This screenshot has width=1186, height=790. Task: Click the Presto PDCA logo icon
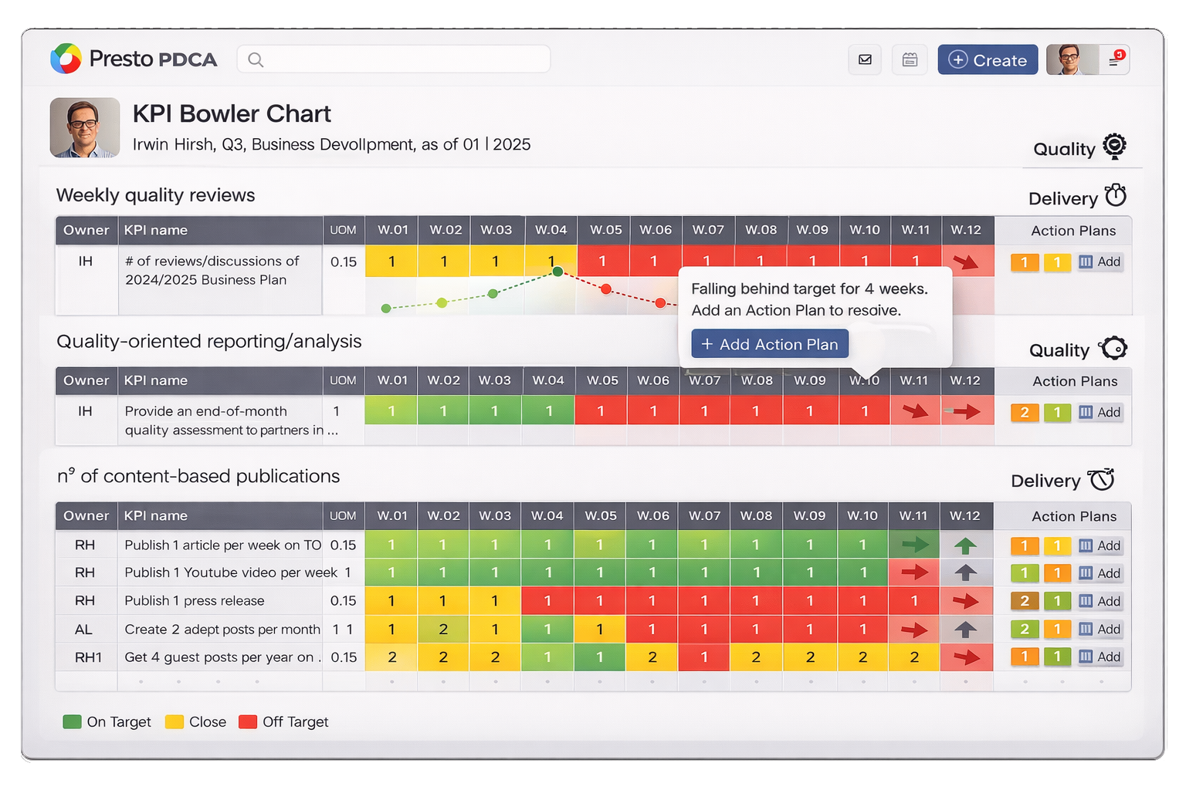coord(66,59)
